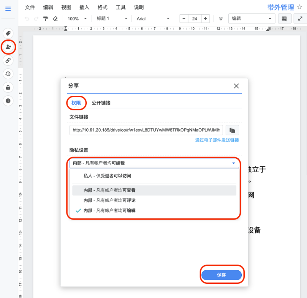Viewport: 307px width, 298px height.
Task: Open the 插入 menu
Action: pyautogui.click(x=84, y=7)
